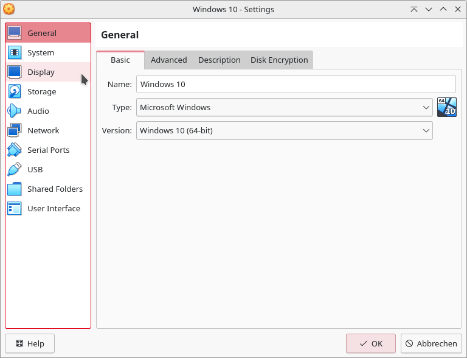Click the Network computers icon
The height and width of the screenshot is (358, 467).
(x=15, y=130)
